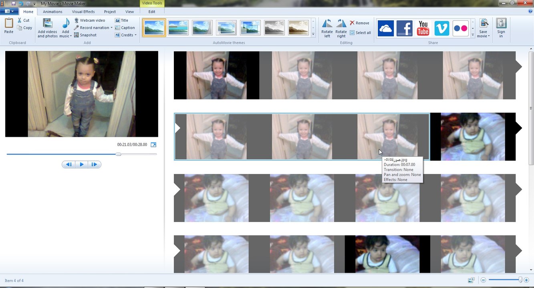Remove the selected item
Viewport: 534px width, 288px height.
(x=359, y=23)
